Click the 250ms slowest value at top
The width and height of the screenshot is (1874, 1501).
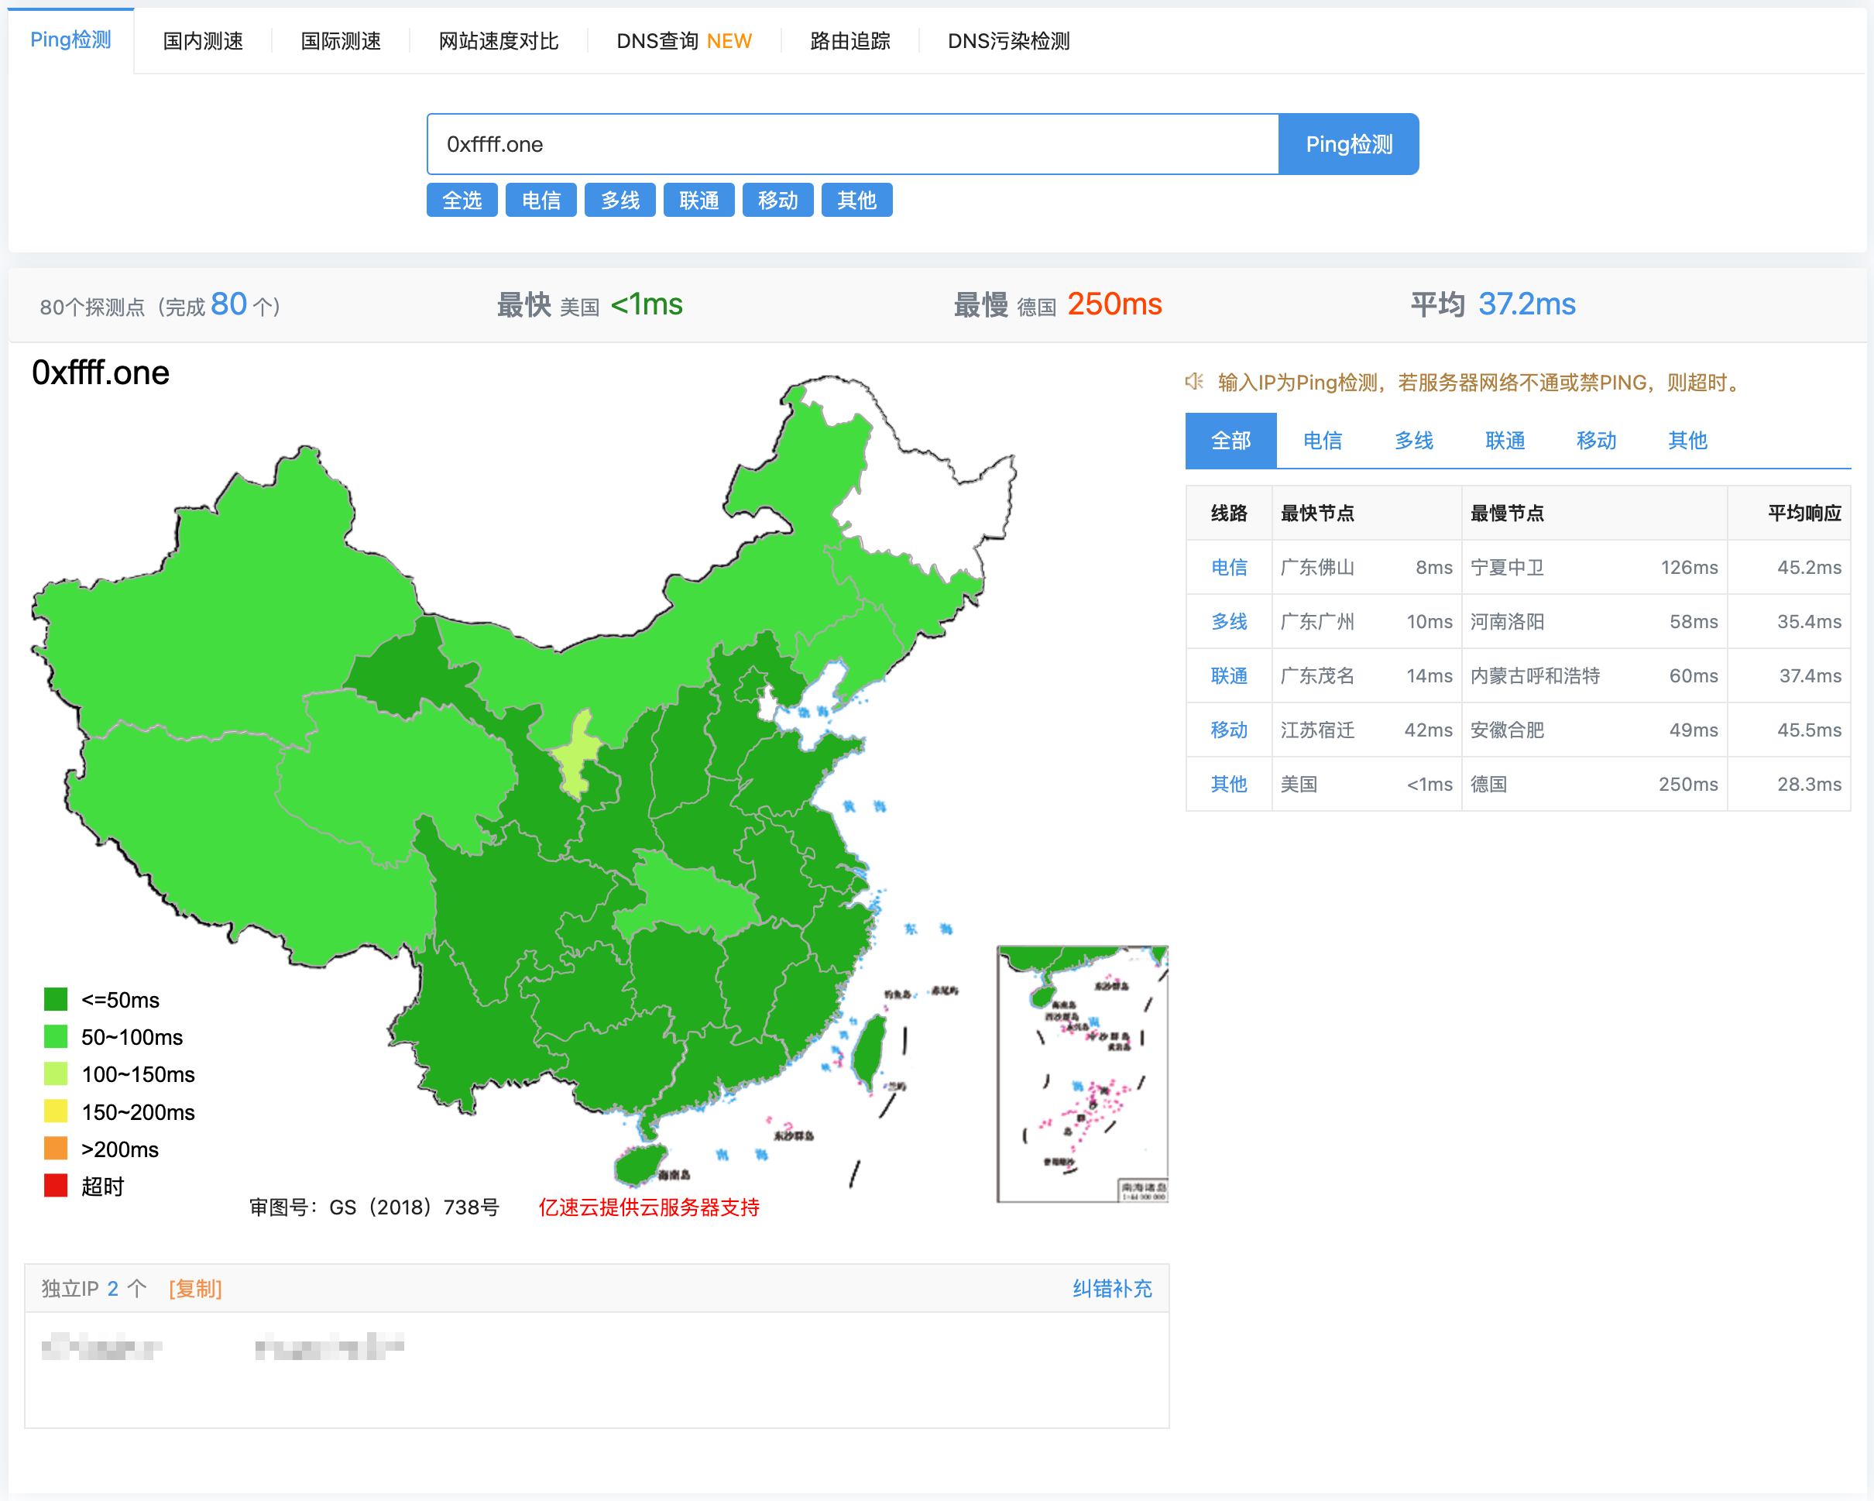click(x=1114, y=304)
